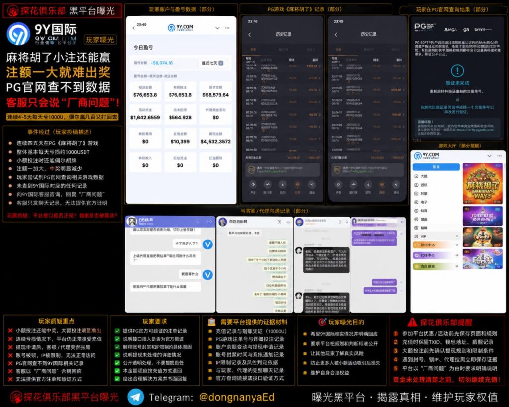Viewport: 509px width, 407px height.
Task: Select the $1,642.6559 activity bonus card
Action: click(x=145, y=115)
